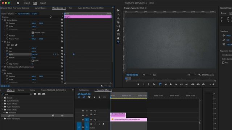Add a marker in the timeline panel
The height and width of the screenshot is (130, 232).
[94, 97]
